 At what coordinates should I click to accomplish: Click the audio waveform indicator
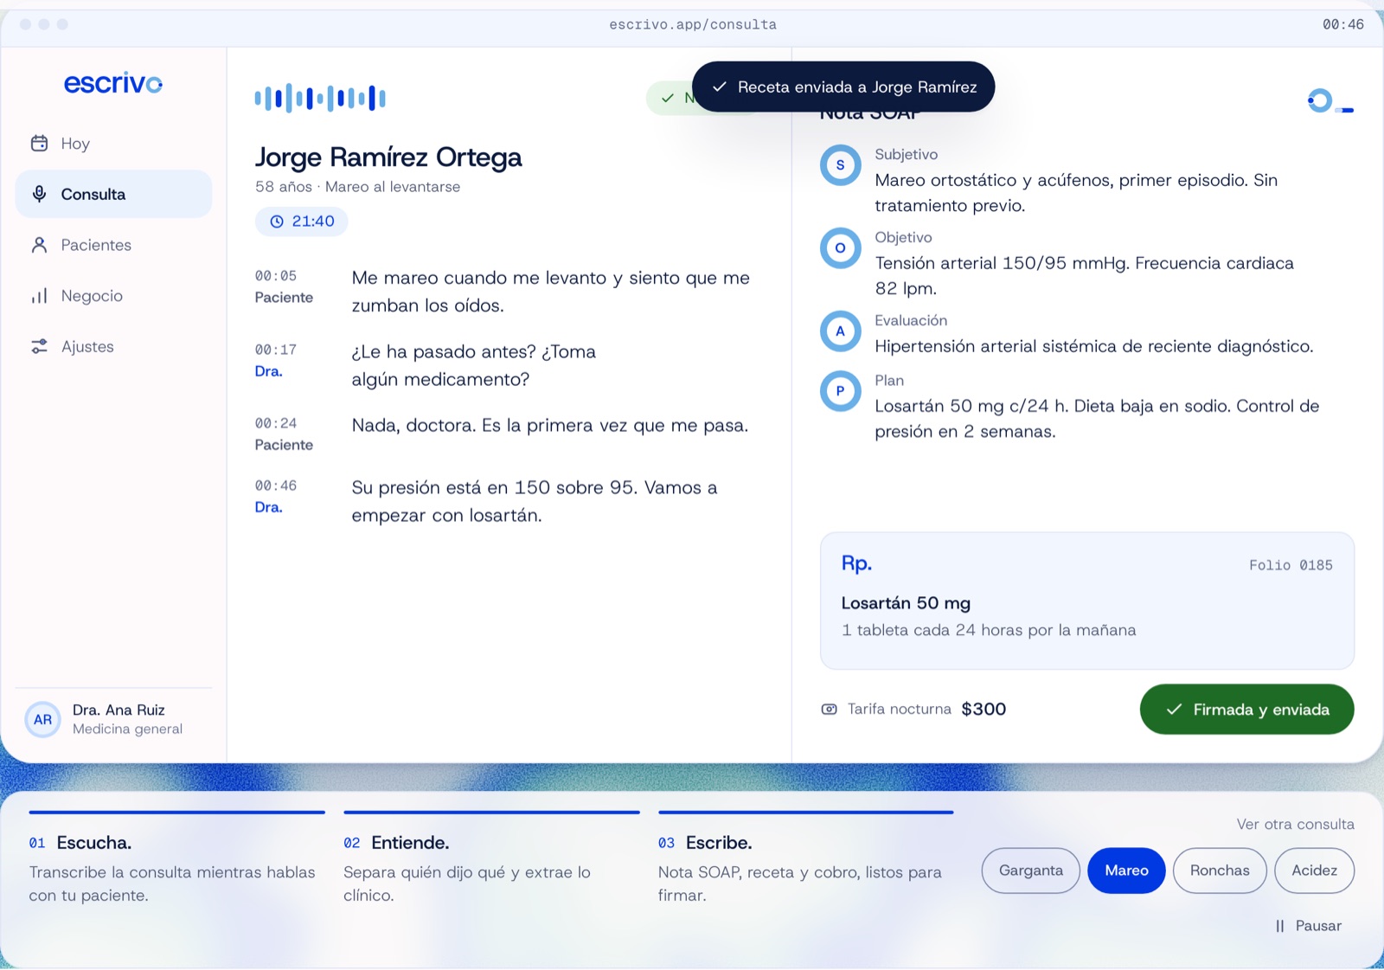(x=320, y=98)
